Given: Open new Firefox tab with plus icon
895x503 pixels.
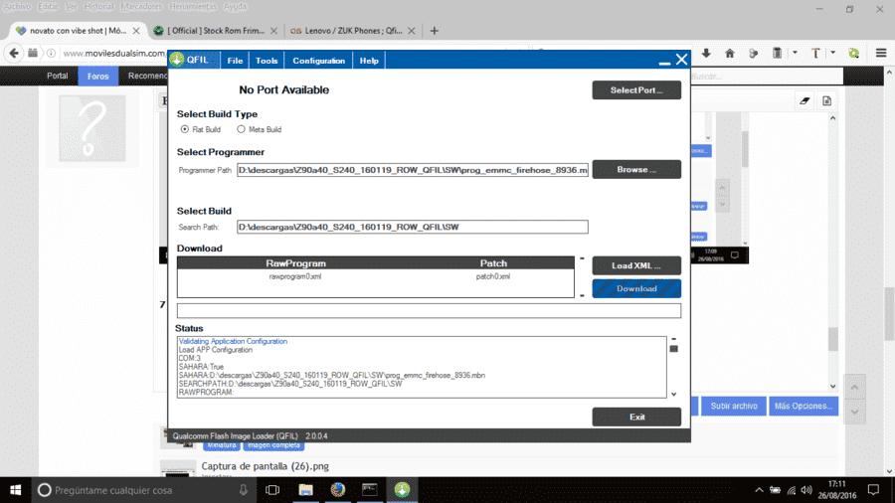Looking at the screenshot, I should pos(435,31).
